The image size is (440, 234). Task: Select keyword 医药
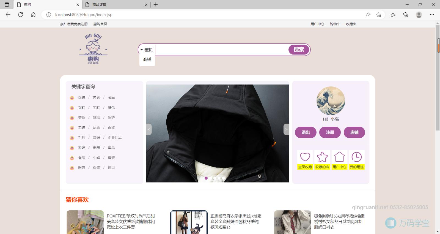coord(81,168)
